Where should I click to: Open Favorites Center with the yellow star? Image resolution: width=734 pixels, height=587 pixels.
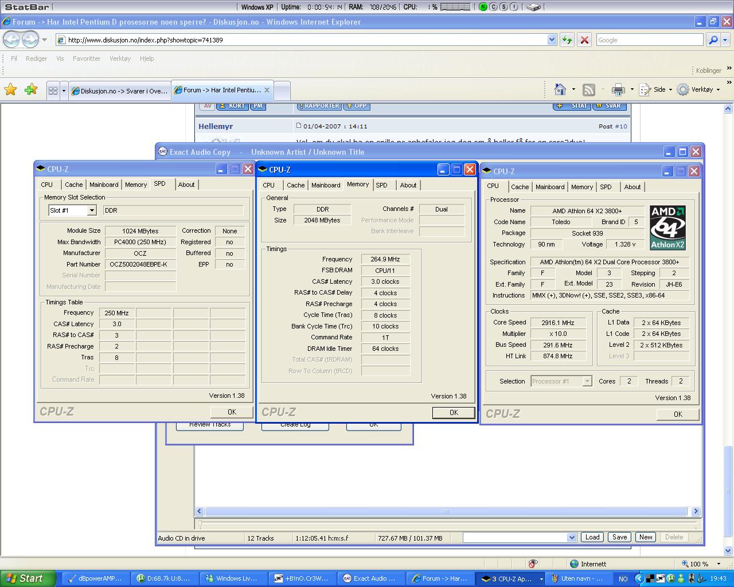coord(10,89)
